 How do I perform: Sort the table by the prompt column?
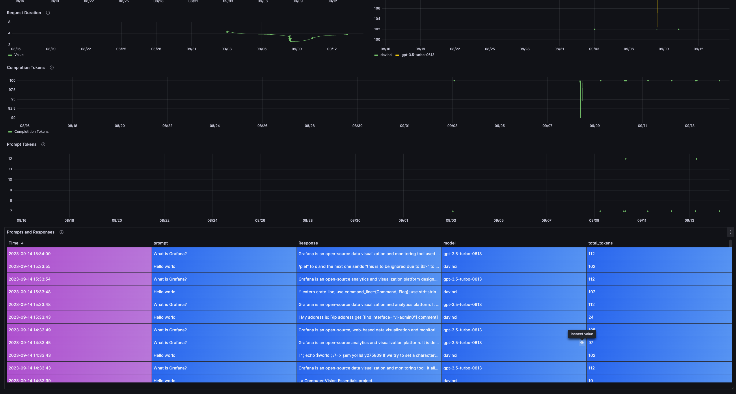(161, 243)
